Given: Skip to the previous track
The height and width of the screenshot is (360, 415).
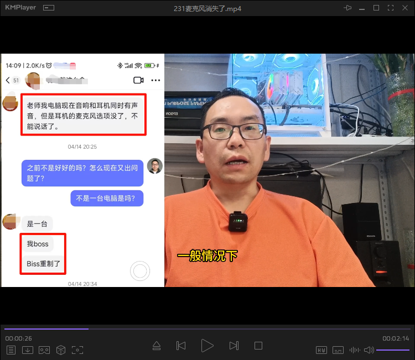Looking at the screenshot, I should tap(181, 346).
